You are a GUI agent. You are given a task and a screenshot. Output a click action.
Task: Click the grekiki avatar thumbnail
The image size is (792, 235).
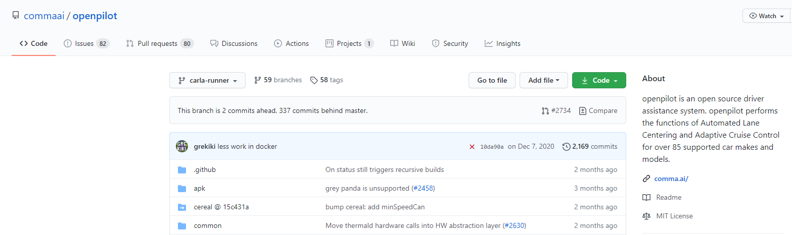182,146
